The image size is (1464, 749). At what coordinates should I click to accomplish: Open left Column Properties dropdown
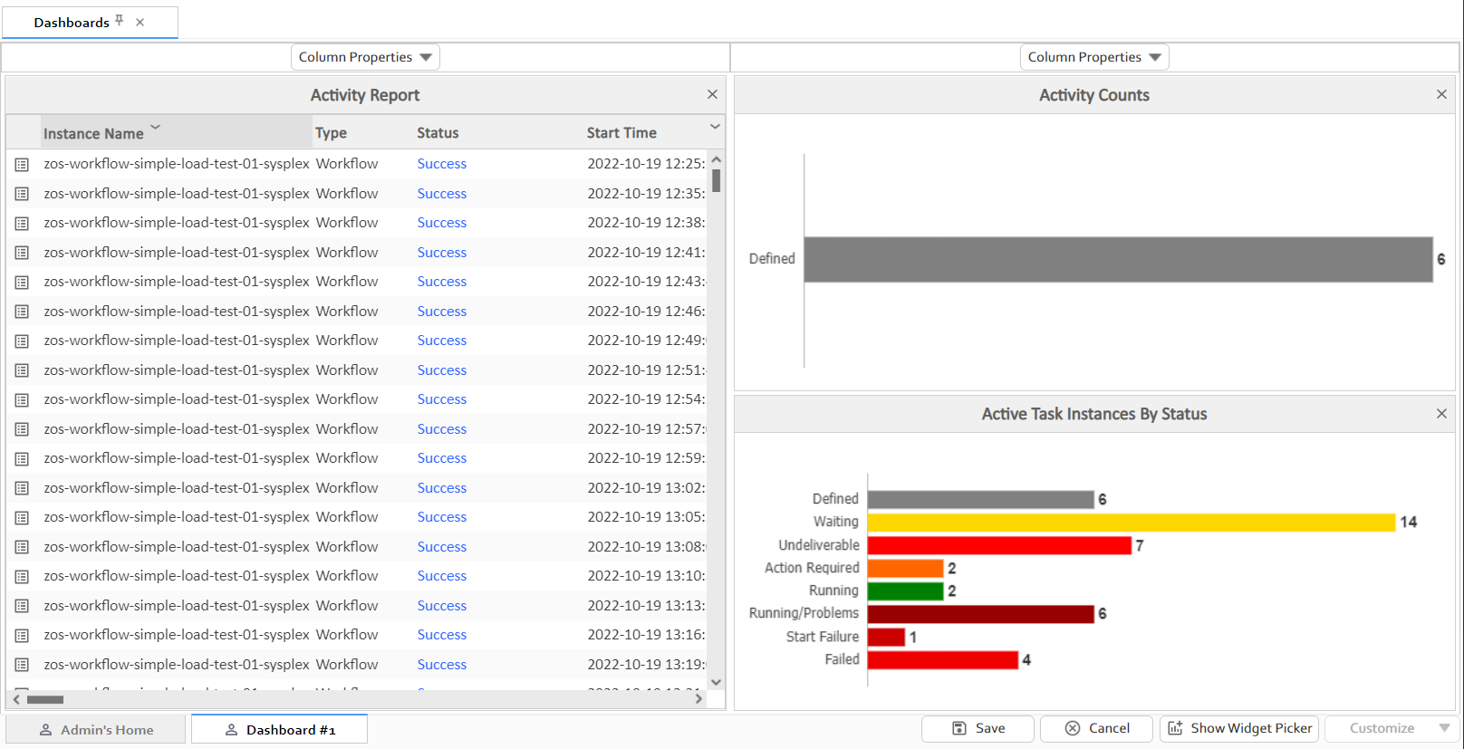365,57
